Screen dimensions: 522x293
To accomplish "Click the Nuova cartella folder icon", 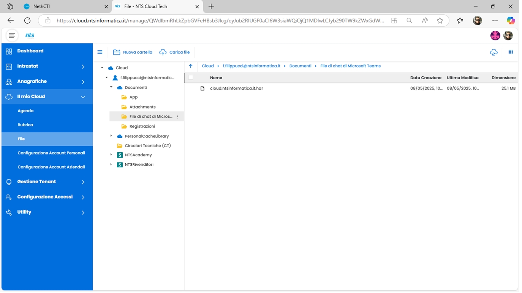I will pos(117,52).
